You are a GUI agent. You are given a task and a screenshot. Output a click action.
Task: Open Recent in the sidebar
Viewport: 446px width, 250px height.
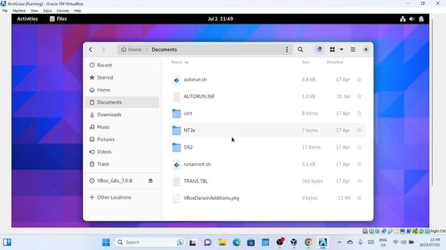[x=122, y=65]
